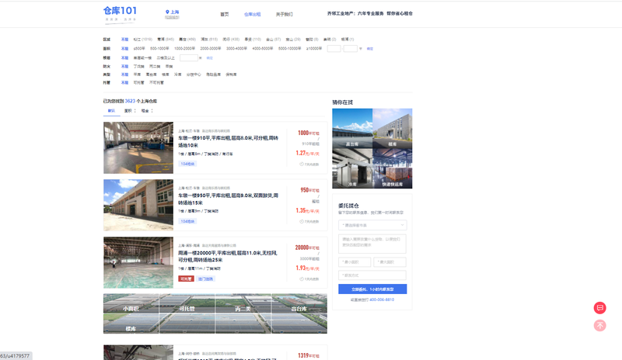Image resolution: width=622 pixels, height=360 pixels.
Task: Sort listings by 面积
Action: pos(130,111)
